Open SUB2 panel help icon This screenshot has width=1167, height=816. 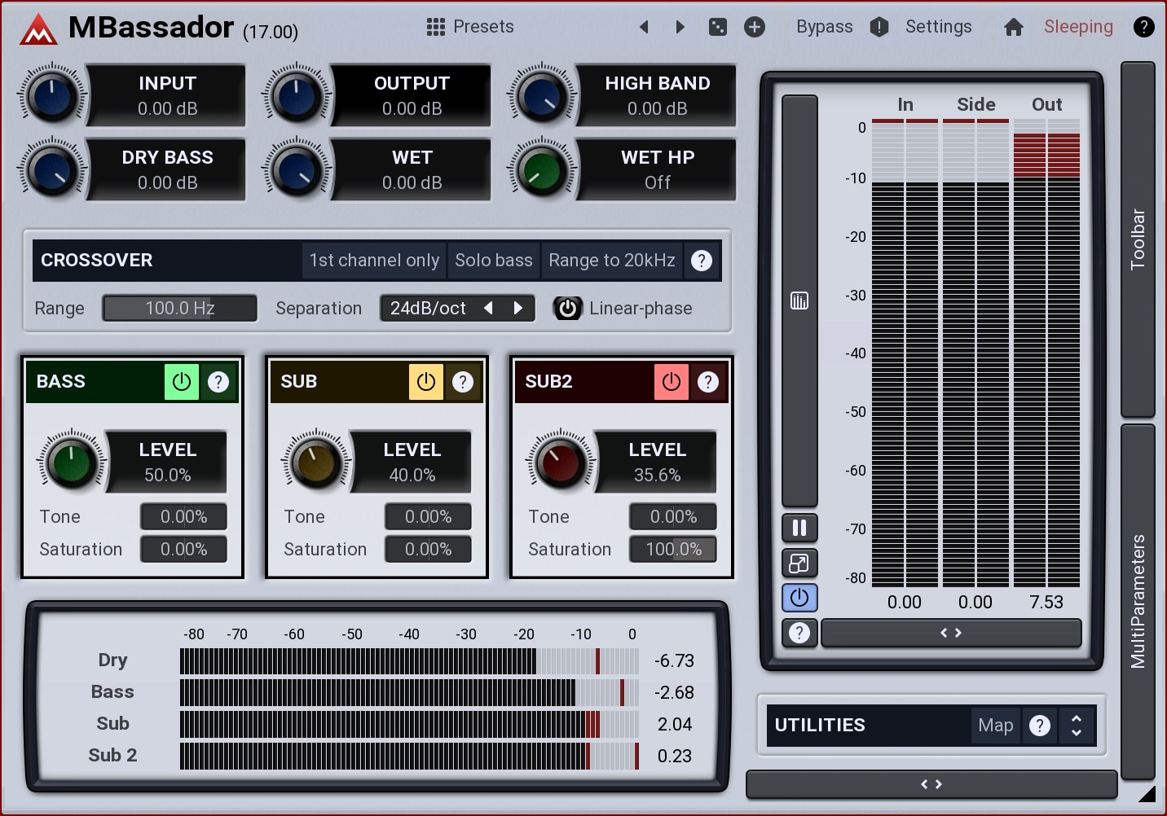coord(708,382)
